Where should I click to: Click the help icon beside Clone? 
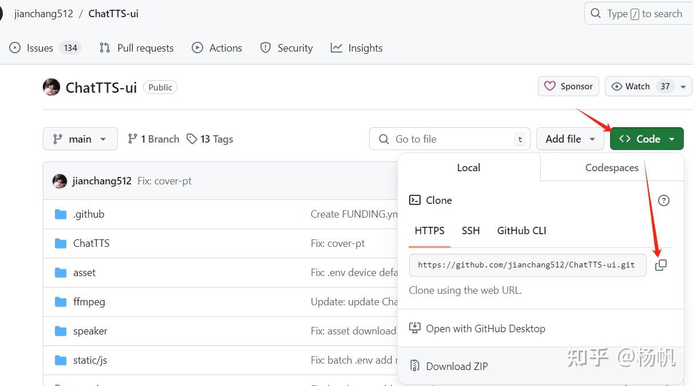(663, 200)
